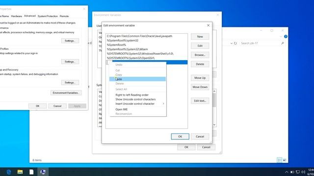Screen dimensions: 314x176
Task: Close the Edit environment variable dialog
Action: click(208, 25)
